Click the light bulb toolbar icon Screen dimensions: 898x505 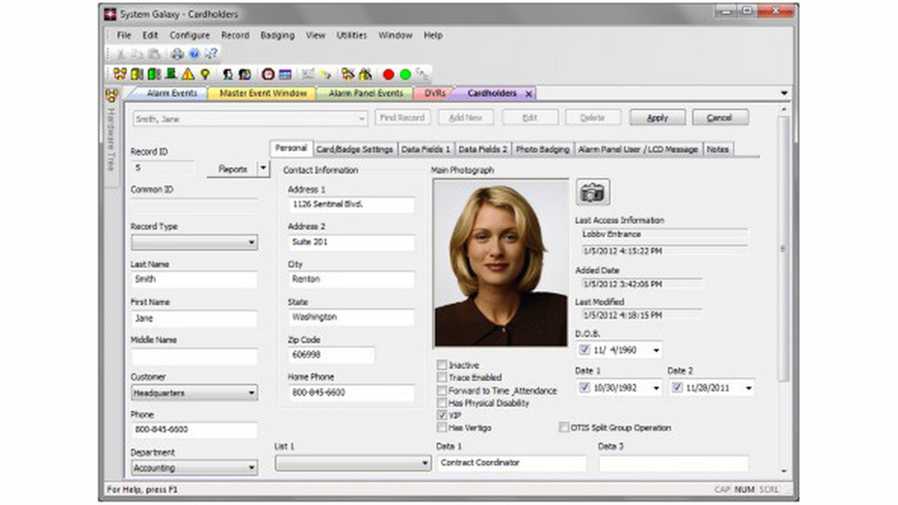coord(204,74)
